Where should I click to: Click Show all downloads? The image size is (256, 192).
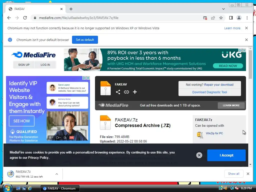point(234,174)
